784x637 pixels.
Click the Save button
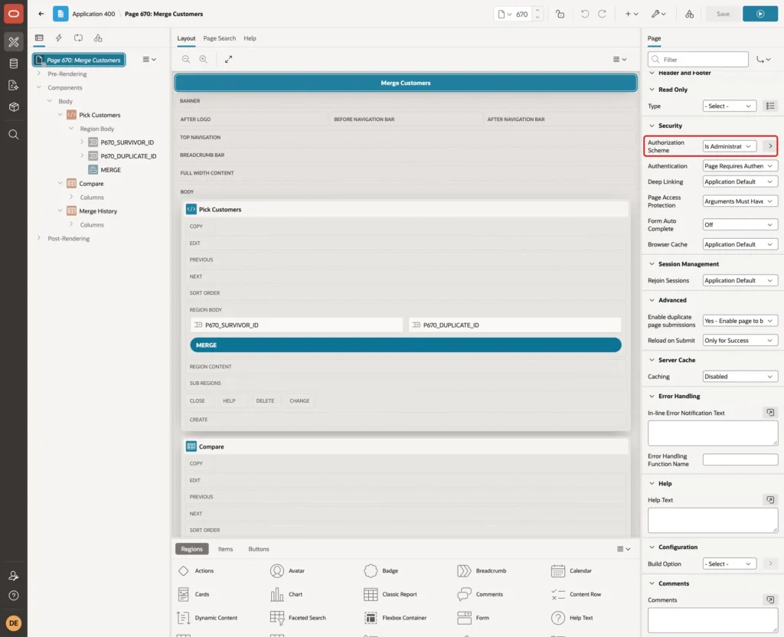[723, 14]
